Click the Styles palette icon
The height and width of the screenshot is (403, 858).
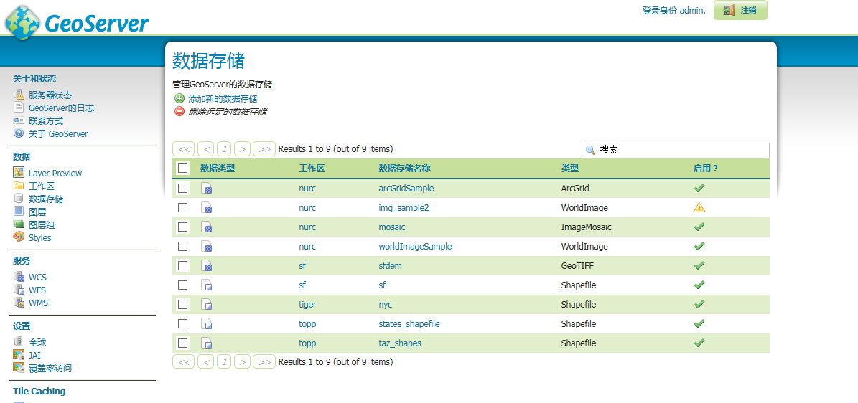19,237
